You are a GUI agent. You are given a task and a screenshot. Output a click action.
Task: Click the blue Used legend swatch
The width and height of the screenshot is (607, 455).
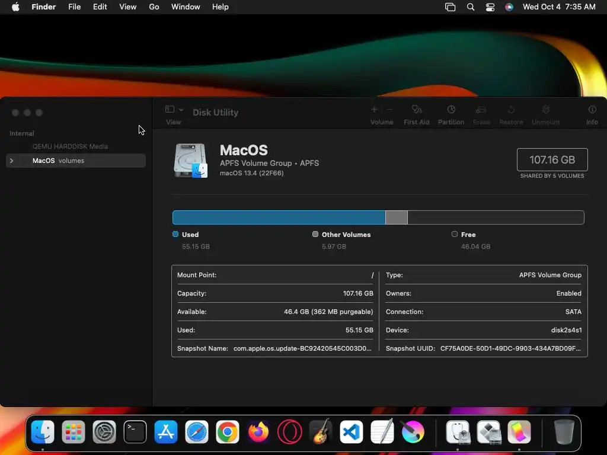point(175,234)
